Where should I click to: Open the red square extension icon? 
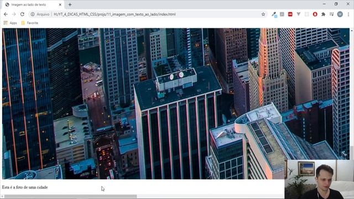290,14
